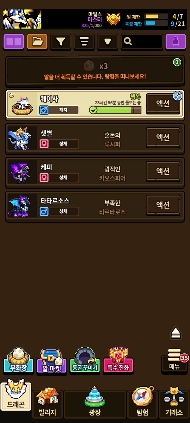Click 액션 button for 타타르소스

coord(163,205)
